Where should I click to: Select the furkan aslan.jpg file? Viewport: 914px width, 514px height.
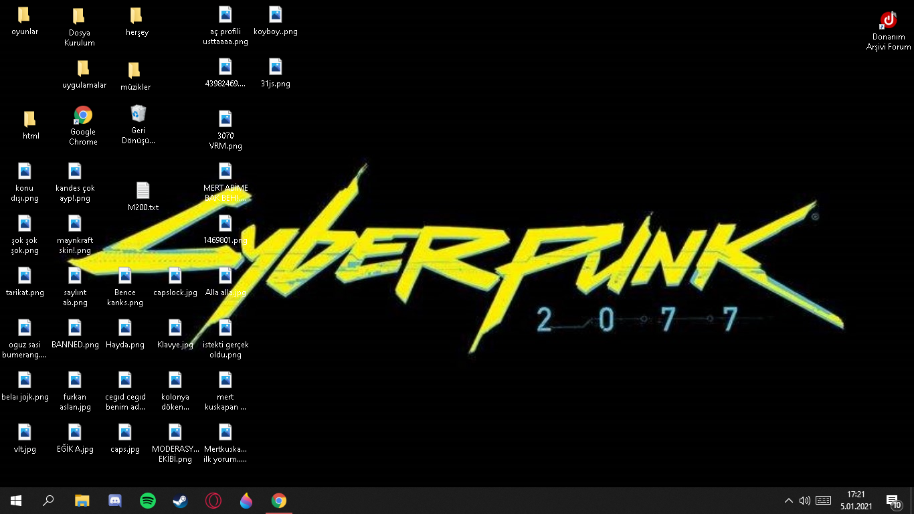tap(75, 392)
